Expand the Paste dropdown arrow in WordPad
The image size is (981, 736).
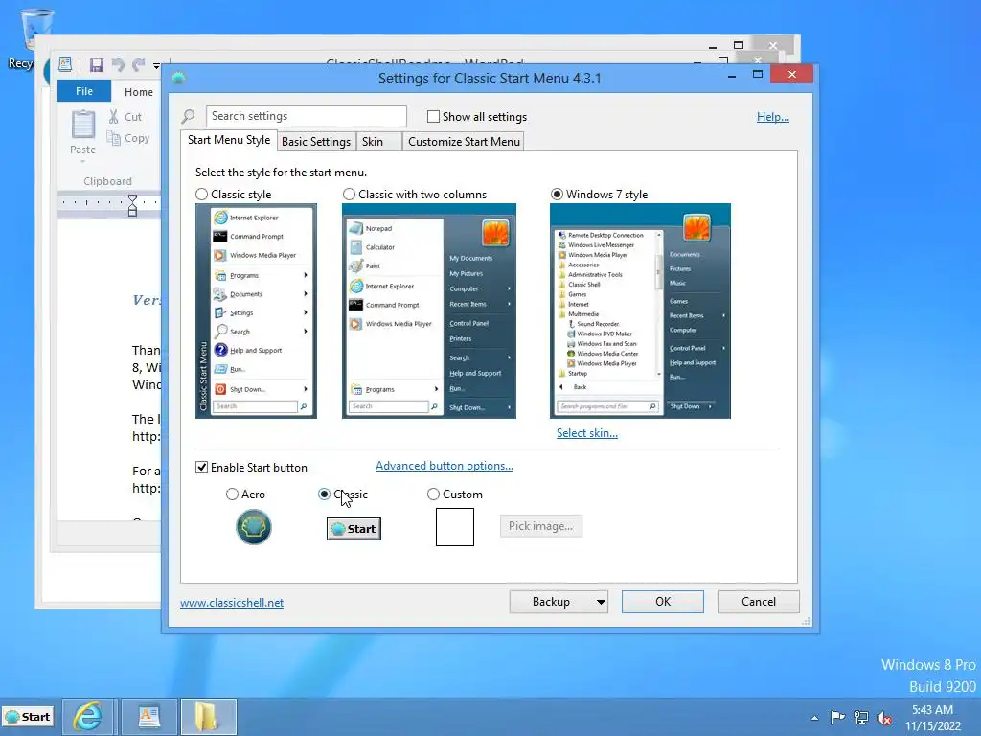point(82,162)
